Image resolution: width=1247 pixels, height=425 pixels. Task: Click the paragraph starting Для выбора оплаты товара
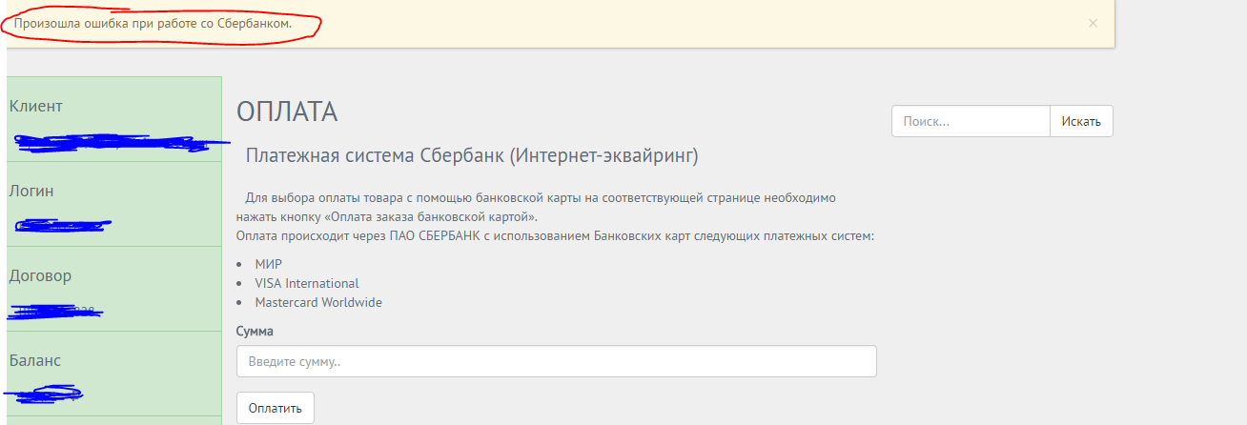click(x=536, y=207)
